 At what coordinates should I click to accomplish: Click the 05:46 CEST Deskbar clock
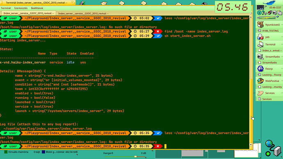pos(275,7)
